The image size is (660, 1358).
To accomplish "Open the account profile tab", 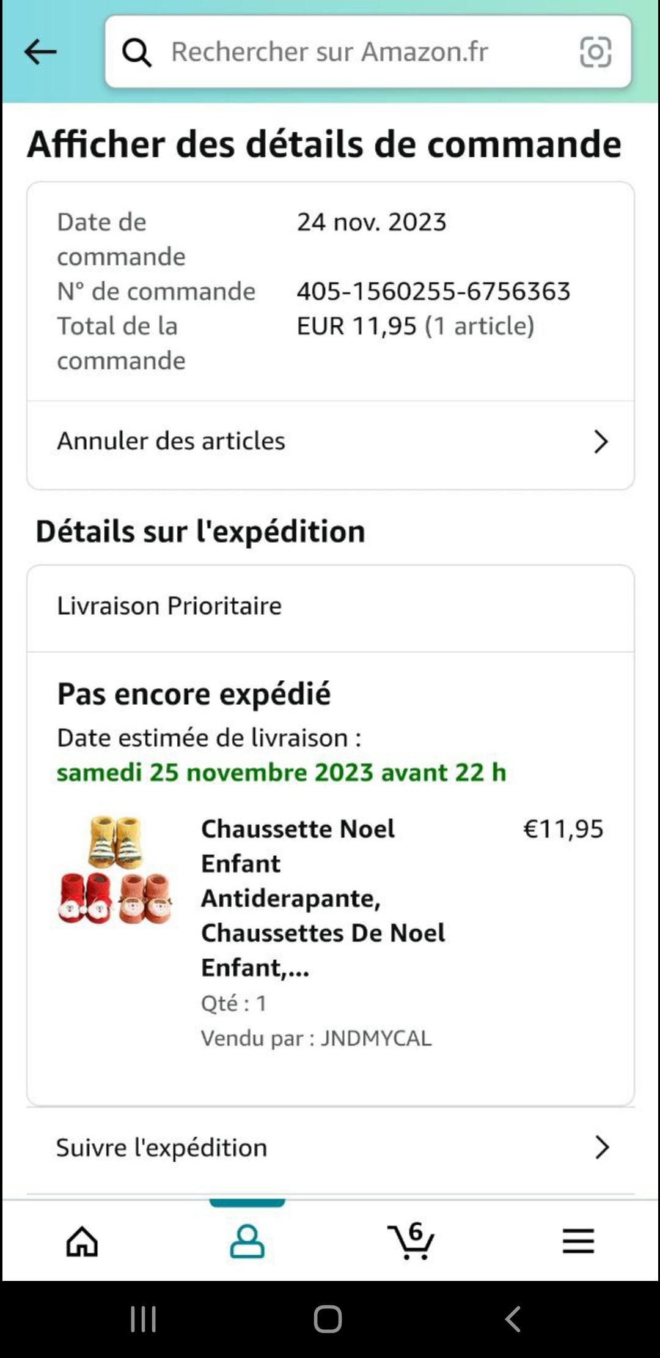I will (247, 1242).
